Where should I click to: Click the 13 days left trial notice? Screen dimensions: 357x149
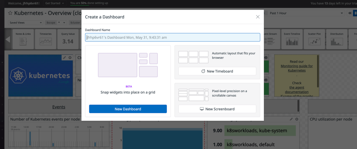click(x=333, y=4)
